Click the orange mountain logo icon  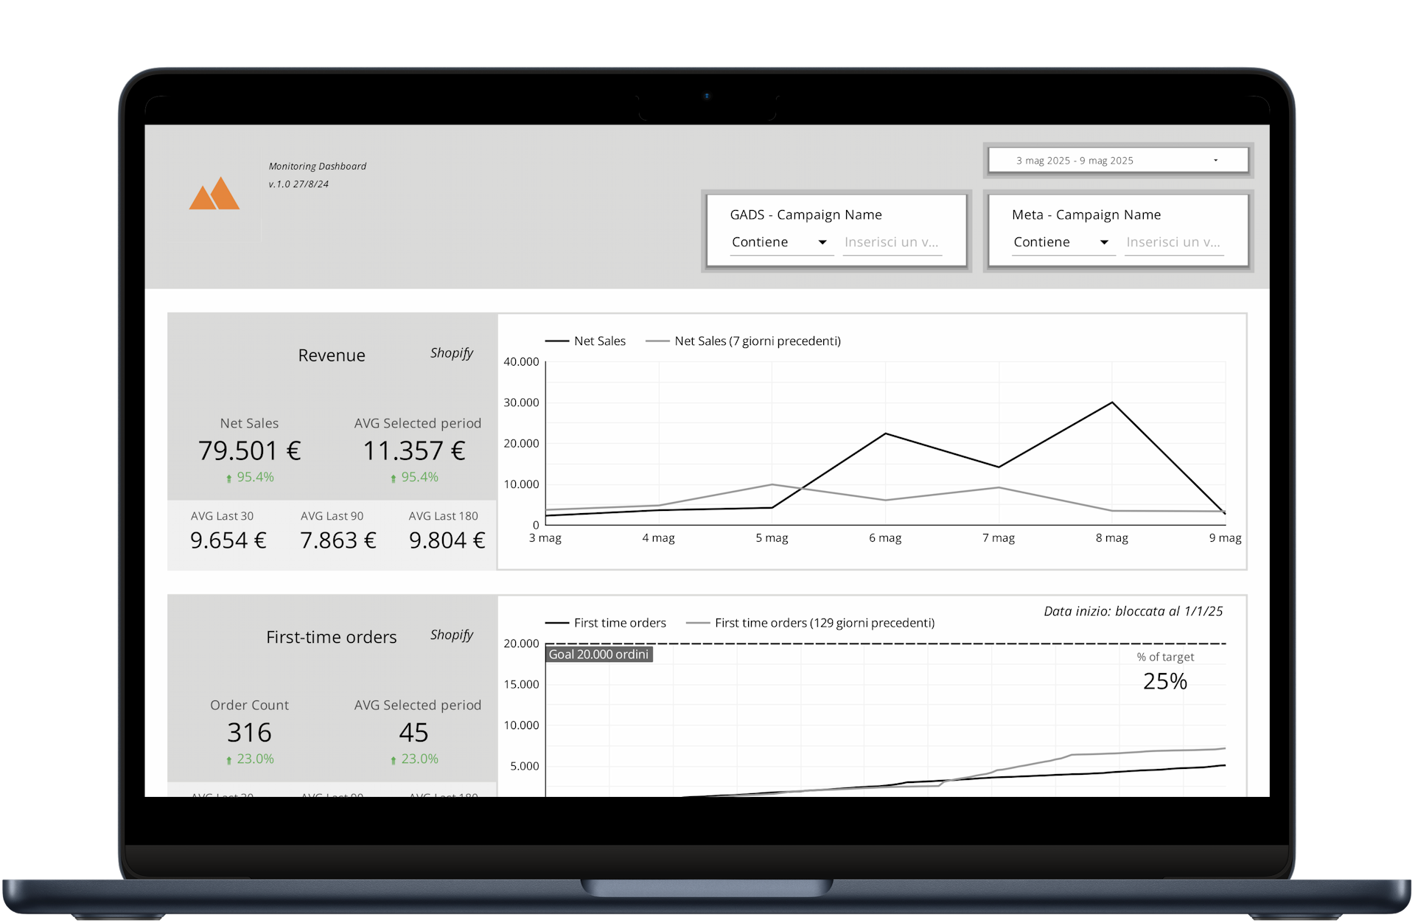[x=214, y=195]
